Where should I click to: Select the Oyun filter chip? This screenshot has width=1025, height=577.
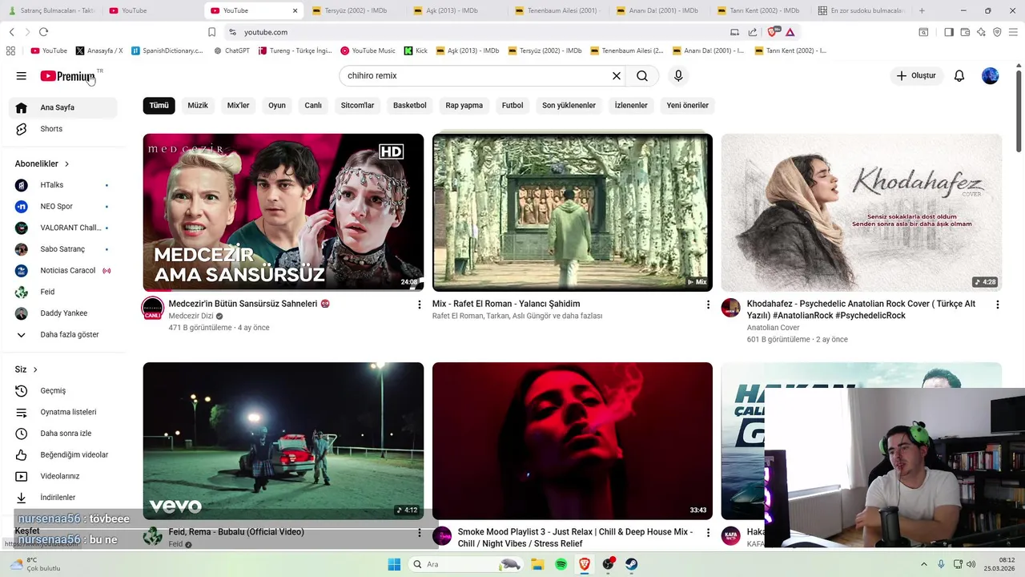277,105
